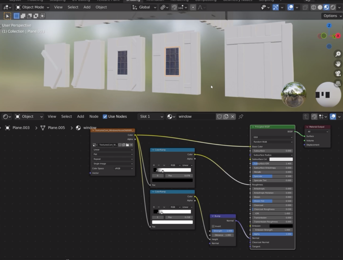Open the Repeat extension dropdown
Image resolution: width=343 pixels, height=260 pixels.
coord(113,159)
